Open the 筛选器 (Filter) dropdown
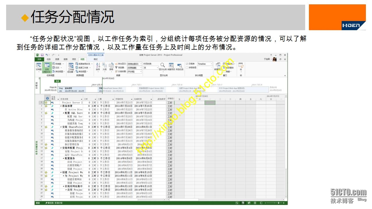This screenshot has width=372, height=209. point(141,68)
